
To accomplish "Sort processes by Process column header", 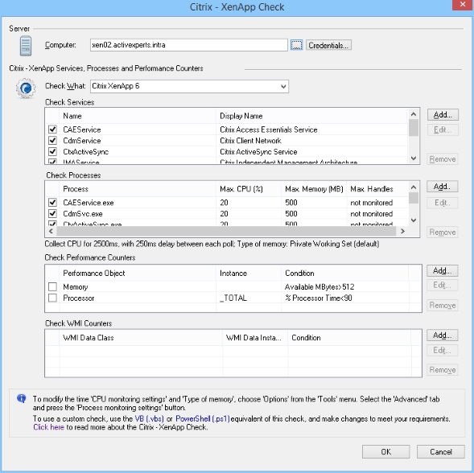I will point(138,189).
